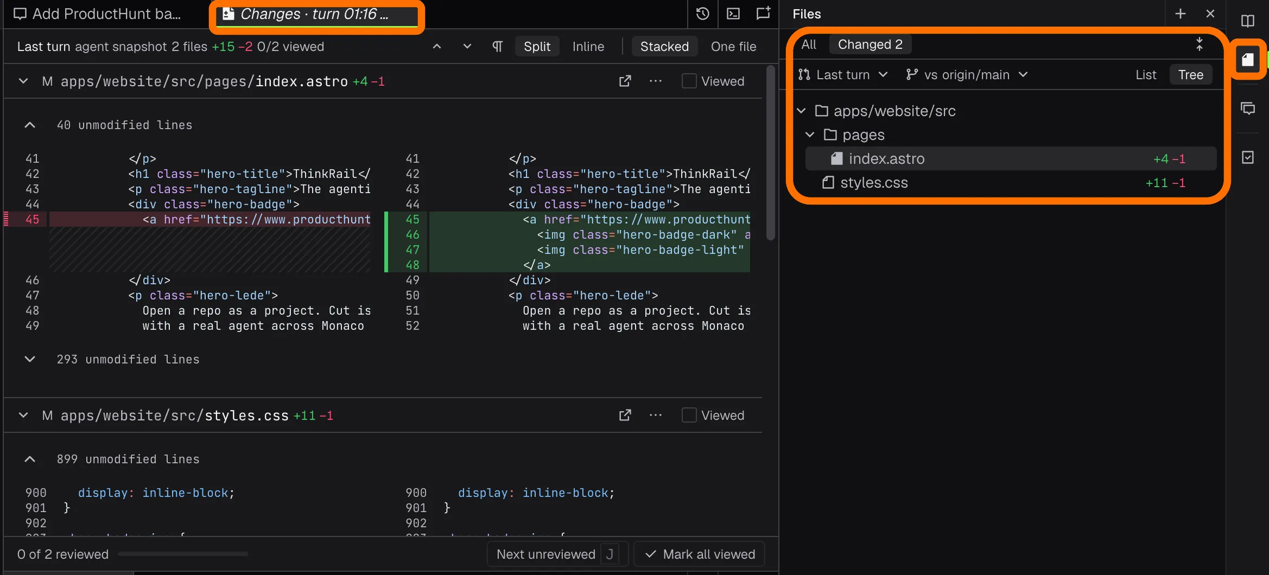Open the comments sidebar icon
The height and width of the screenshot is (575, 1269).
(x=1248, y=108)
